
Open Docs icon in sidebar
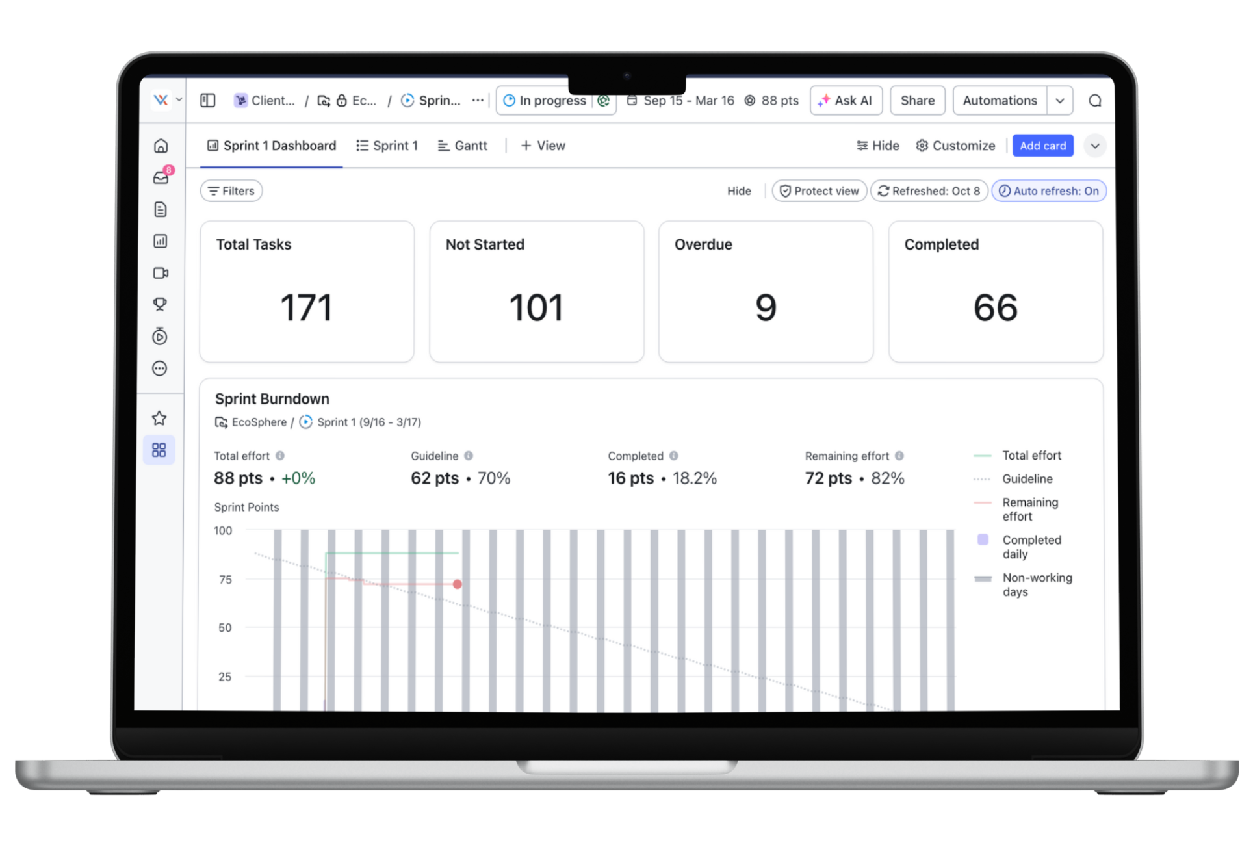point(161,209)
